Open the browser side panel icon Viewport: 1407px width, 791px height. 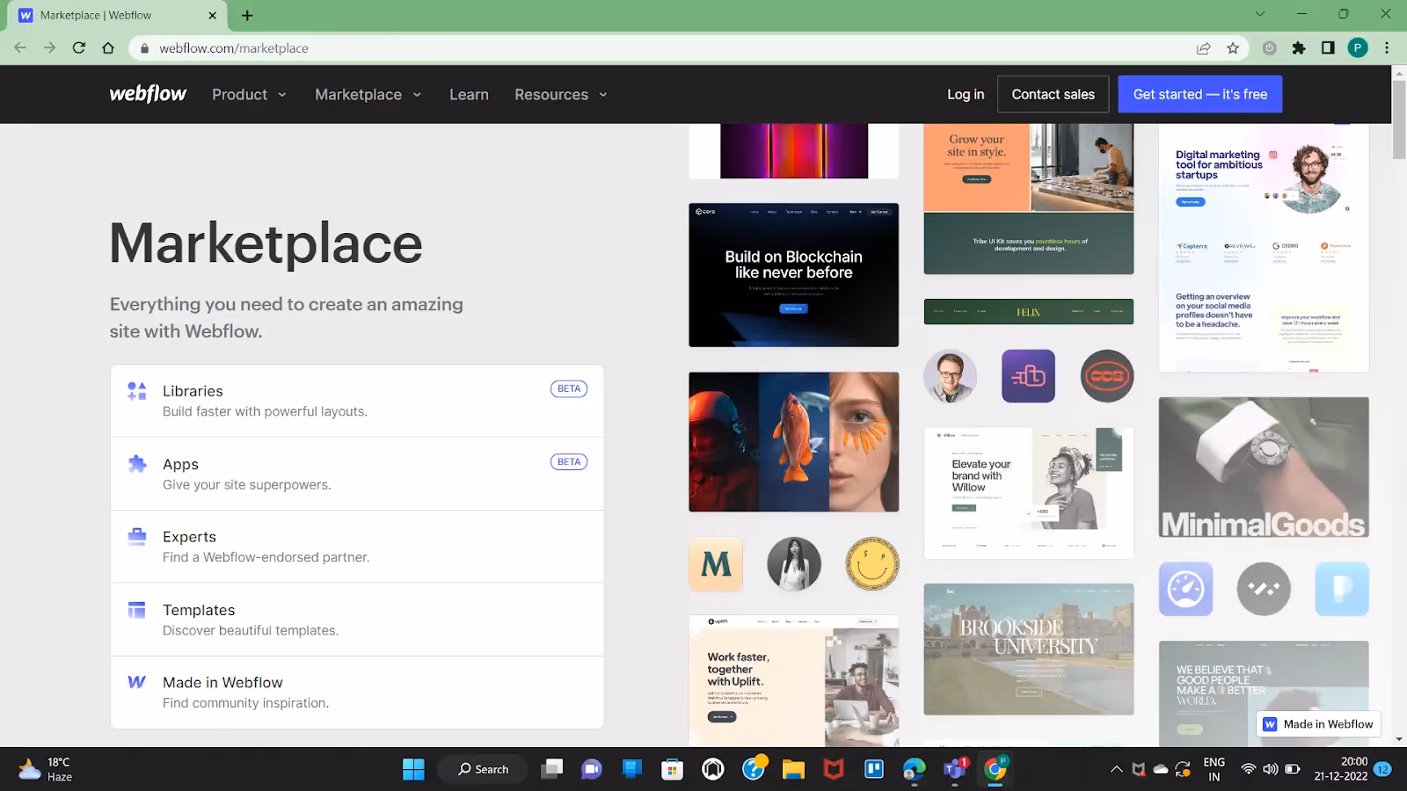(1328, 48)
